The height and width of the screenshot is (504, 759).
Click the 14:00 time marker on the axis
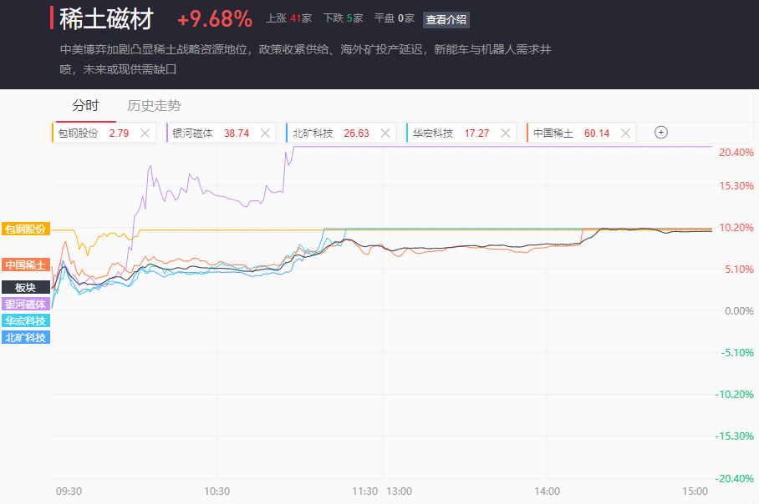[547, 491]
